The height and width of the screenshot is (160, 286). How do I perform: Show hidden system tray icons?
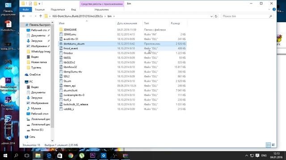pos(246,156)
